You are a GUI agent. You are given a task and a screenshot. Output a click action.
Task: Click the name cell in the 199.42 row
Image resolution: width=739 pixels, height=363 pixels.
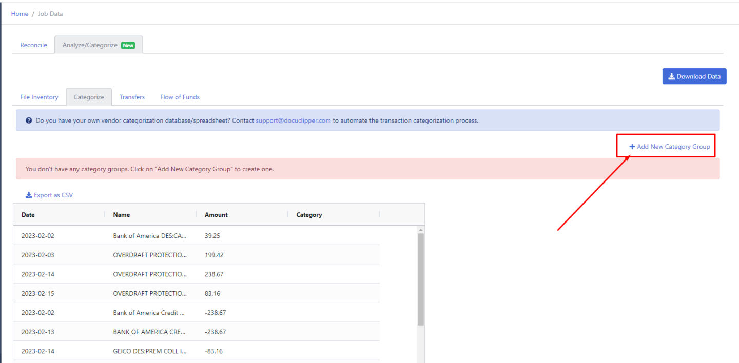tap(150, 255)
